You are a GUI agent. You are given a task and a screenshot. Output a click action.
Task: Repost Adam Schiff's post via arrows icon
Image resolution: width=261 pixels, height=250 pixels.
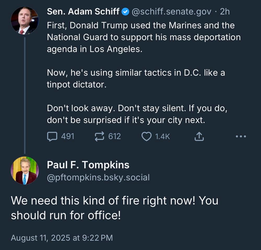tap(99, 136)
